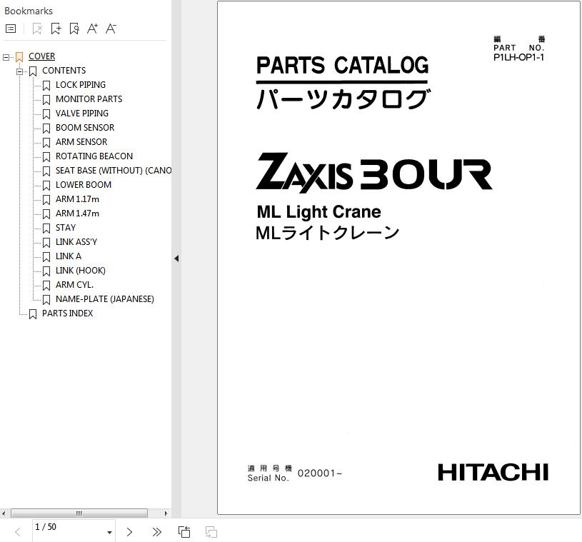Click the previous view icon
Screen dimensions: 582x542
point(184,532)
